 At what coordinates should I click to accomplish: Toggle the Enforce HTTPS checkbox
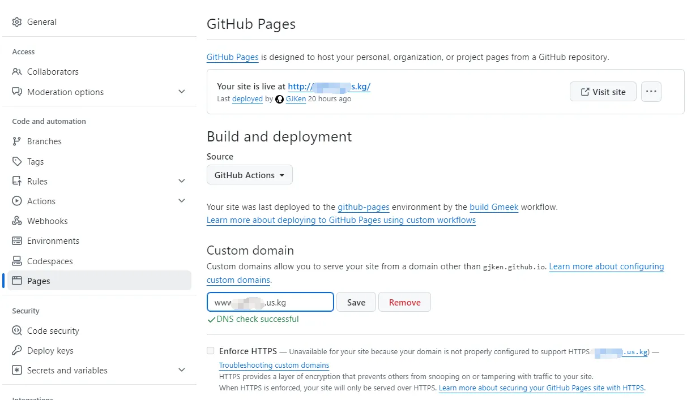click(x=211, y=351)
